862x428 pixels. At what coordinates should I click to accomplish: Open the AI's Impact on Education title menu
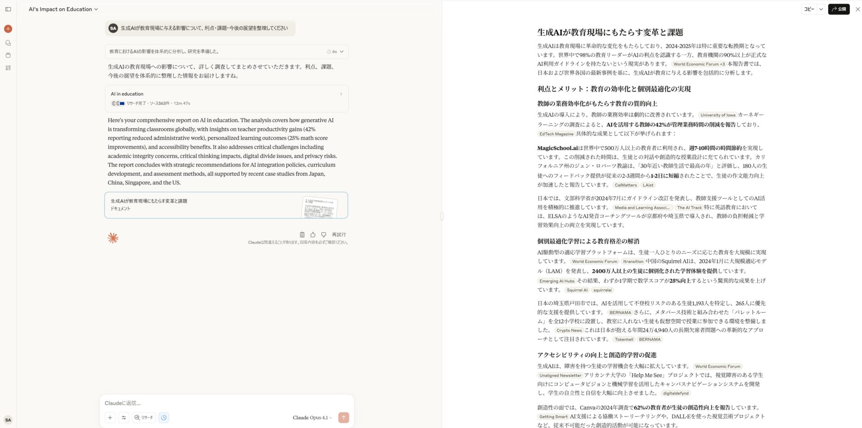[95, 9]
